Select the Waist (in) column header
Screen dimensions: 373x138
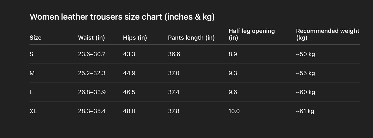tap(91, 38)
